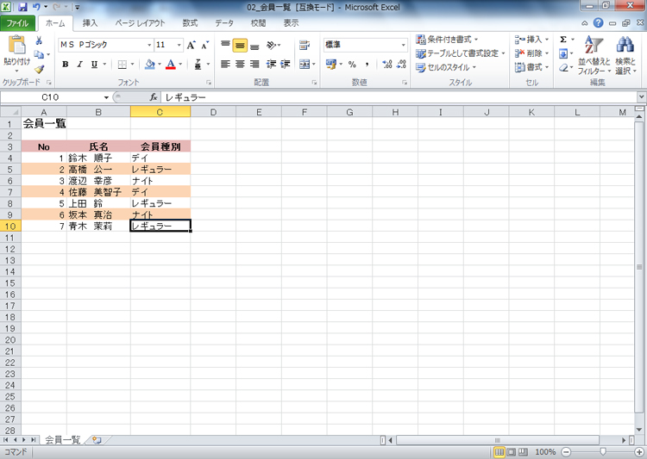Toggle middle vertical alignment

[x=240, y=45]
